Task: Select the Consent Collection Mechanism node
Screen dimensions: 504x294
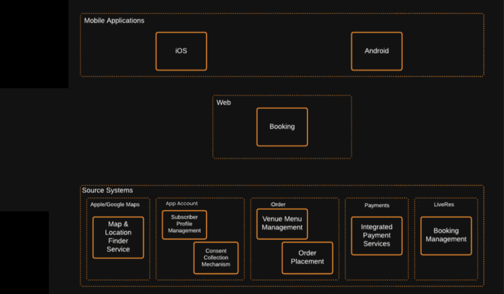Action: [x=216, y=257]
